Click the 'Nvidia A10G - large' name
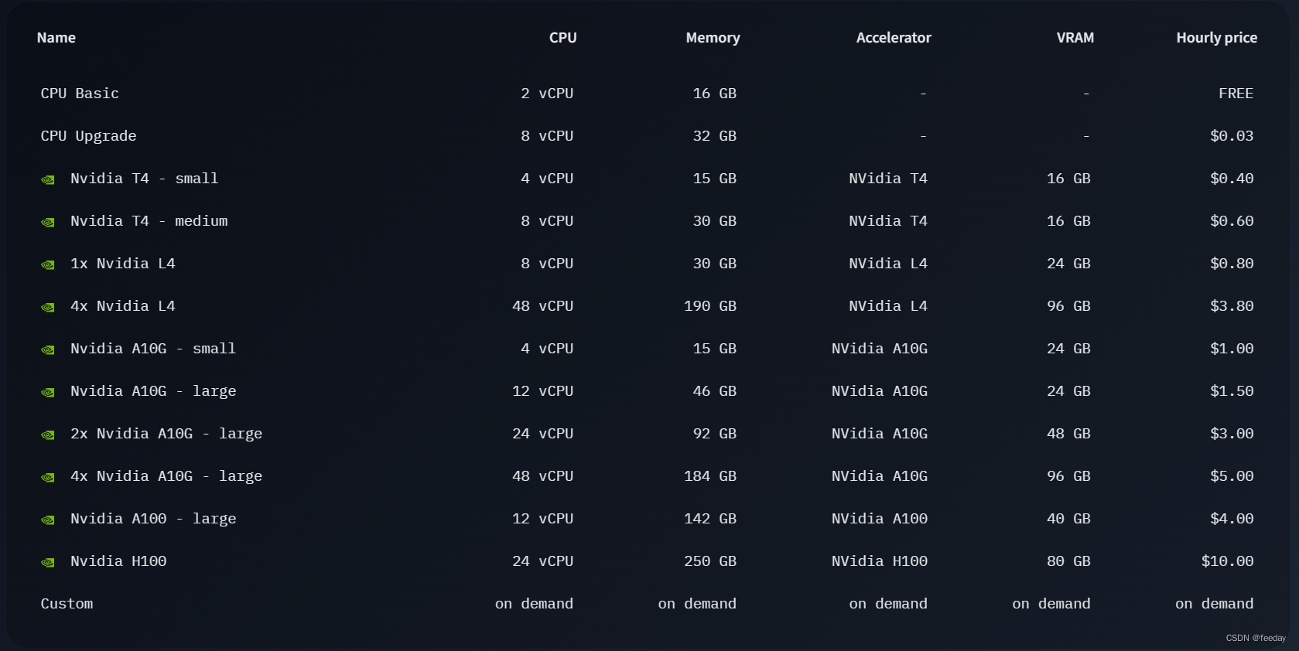This screenshot has width=1299, height=651. tap(153, 391)
